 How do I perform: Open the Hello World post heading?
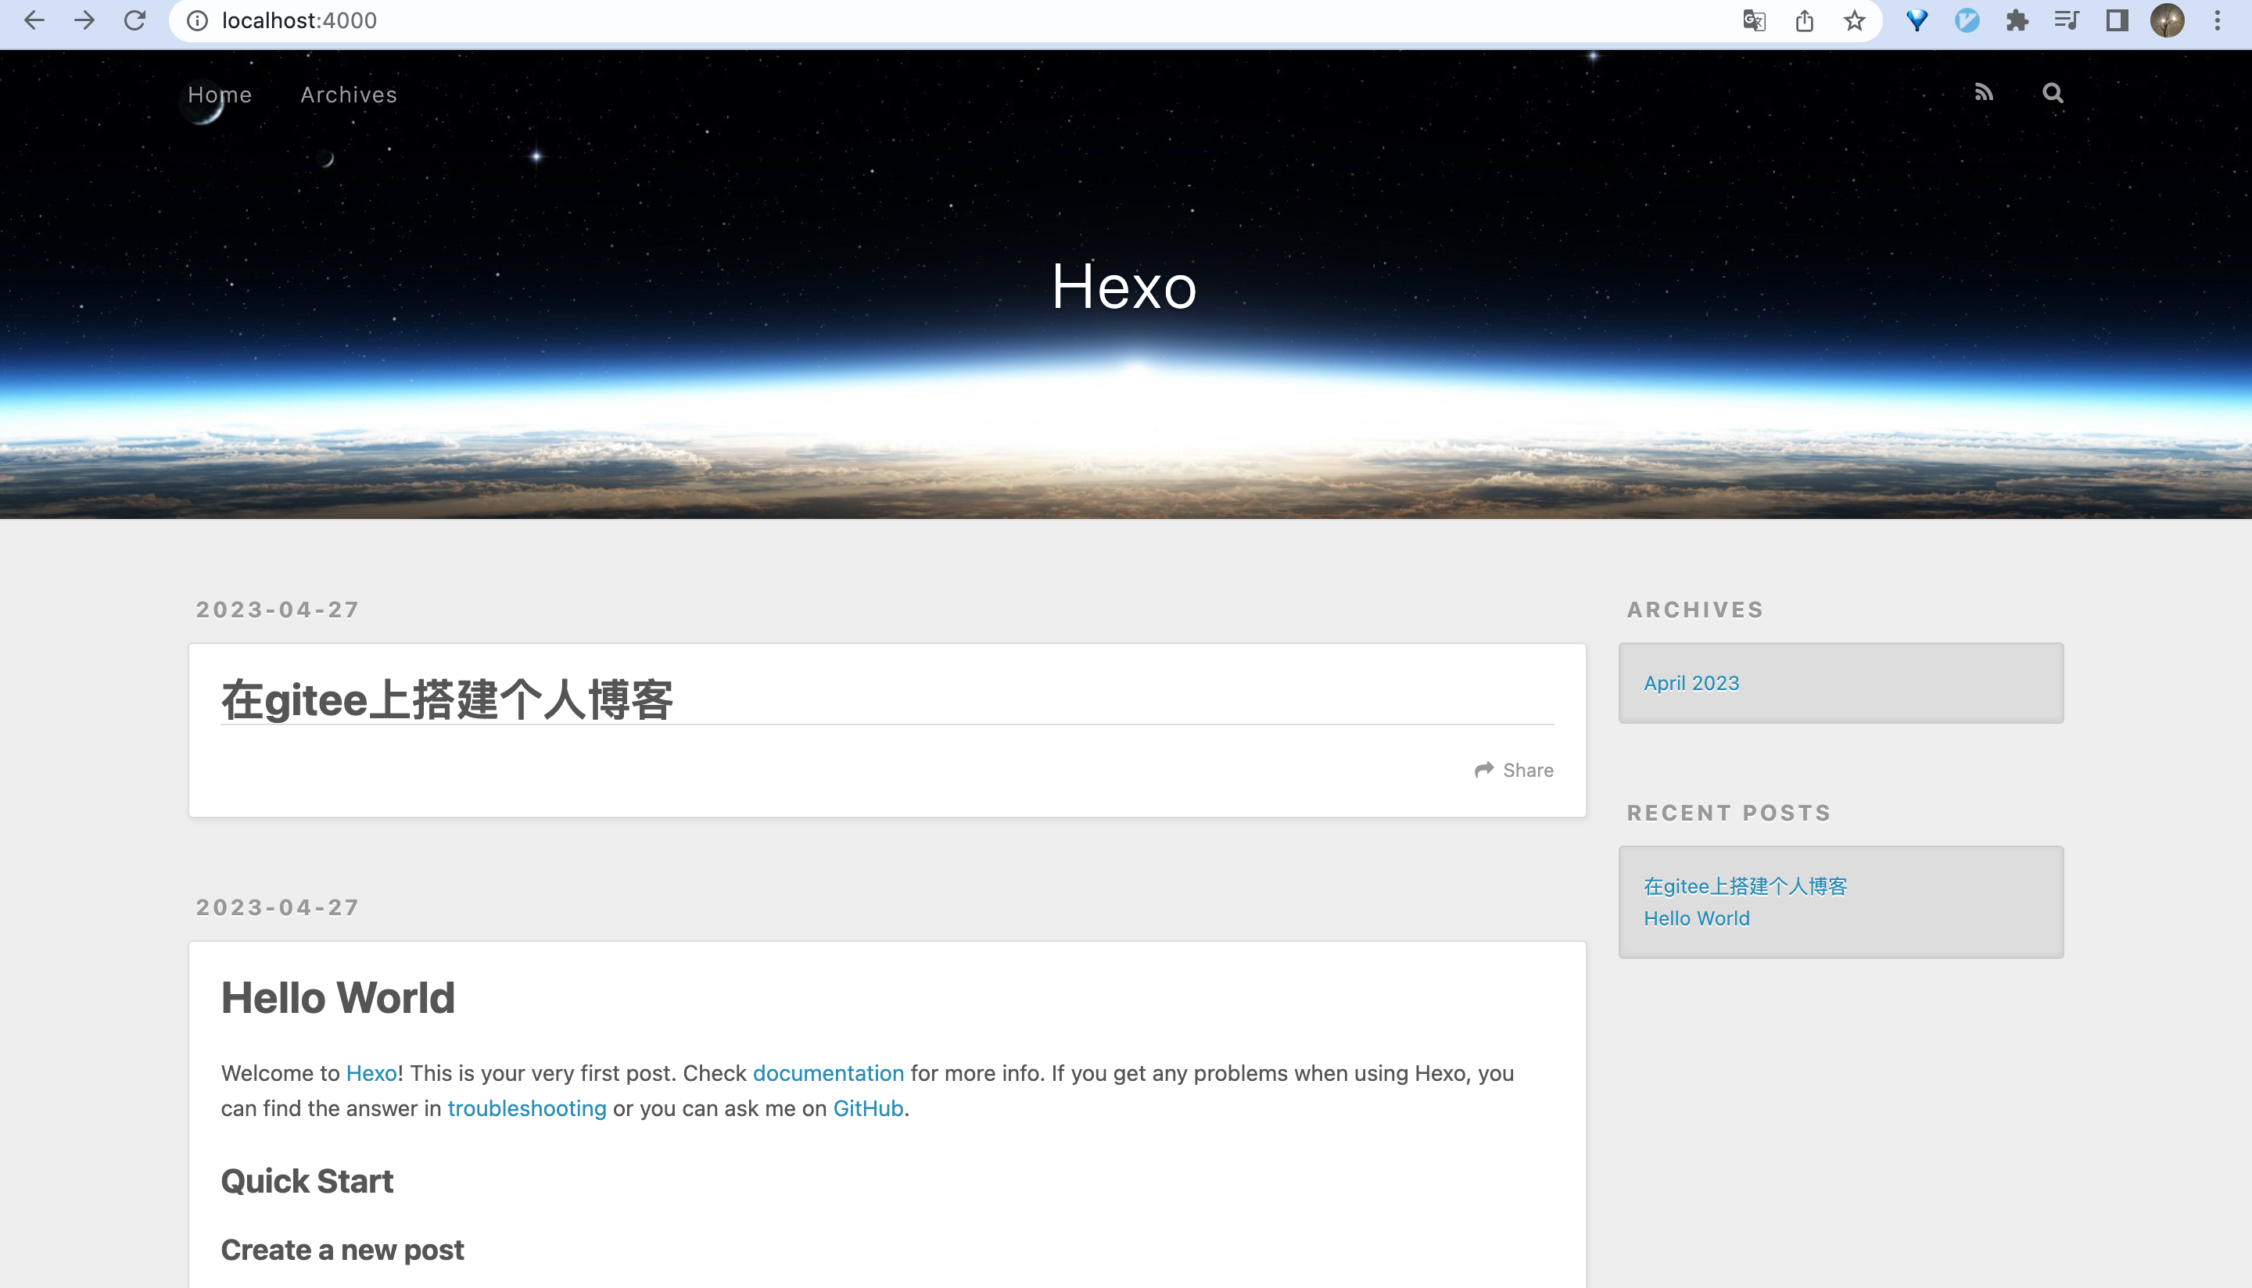338,998
